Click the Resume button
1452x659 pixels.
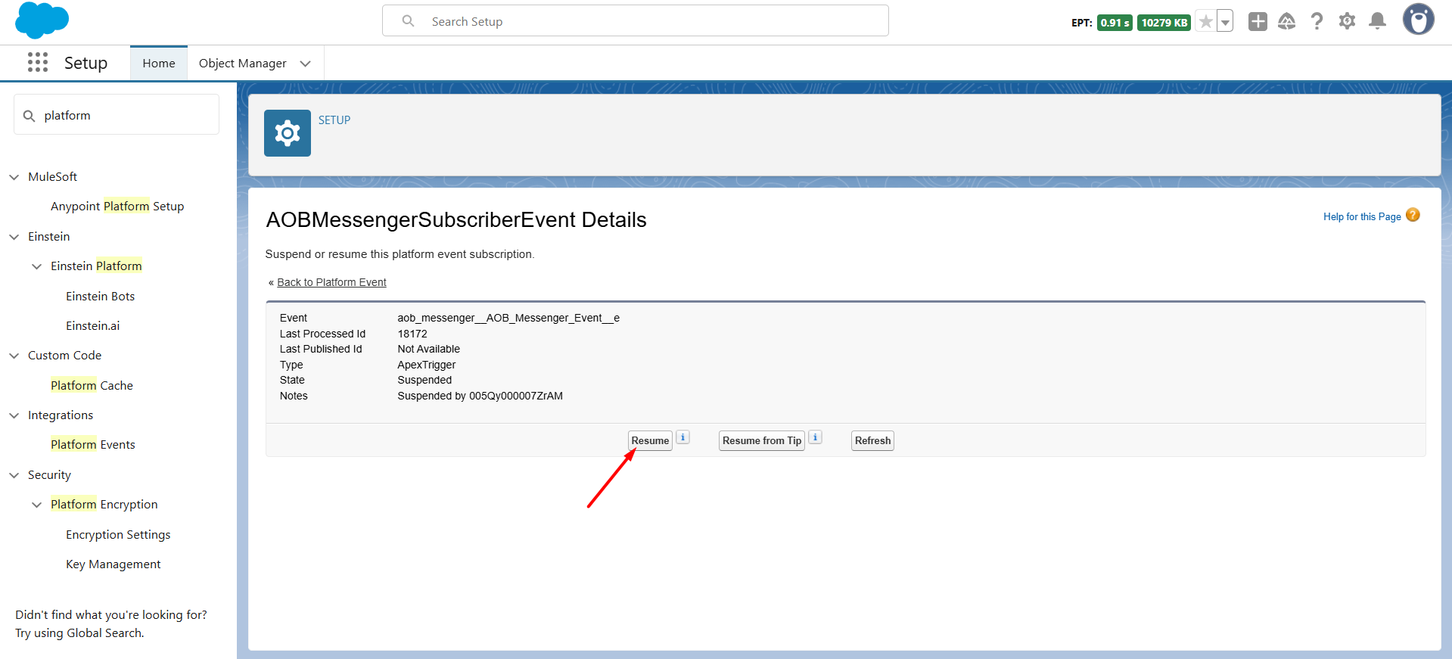click(650, 440)
